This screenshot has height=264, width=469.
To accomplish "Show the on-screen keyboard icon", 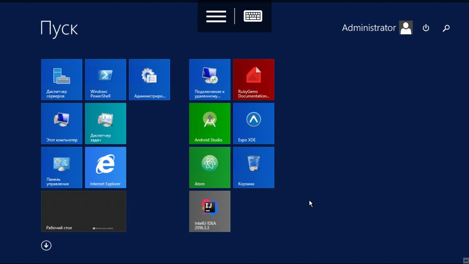I will coord(253,16).
